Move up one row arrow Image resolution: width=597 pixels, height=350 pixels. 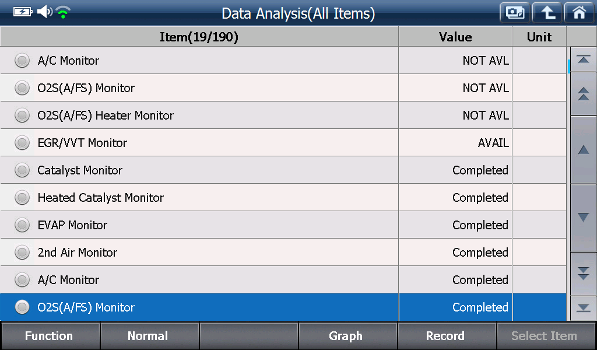[583, 150]
